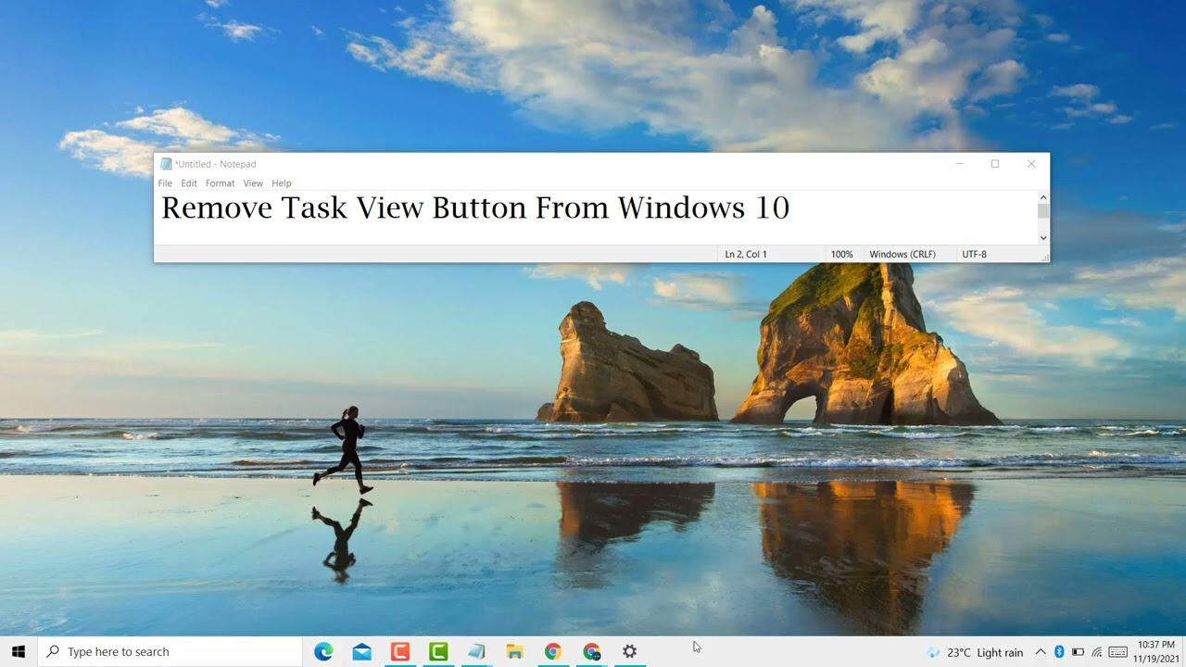Open the weather widget showing 23°C Light rain
The height and width of the screenshot is (667, 1186).
coord(974,652)
